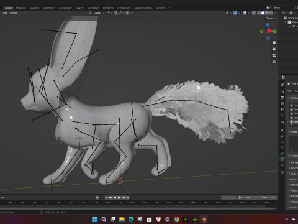Open the Output properties tab

[282, 98]
